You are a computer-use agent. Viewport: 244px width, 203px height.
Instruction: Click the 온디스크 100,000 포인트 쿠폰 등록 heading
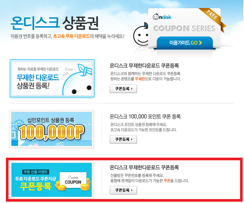(145, 117)
